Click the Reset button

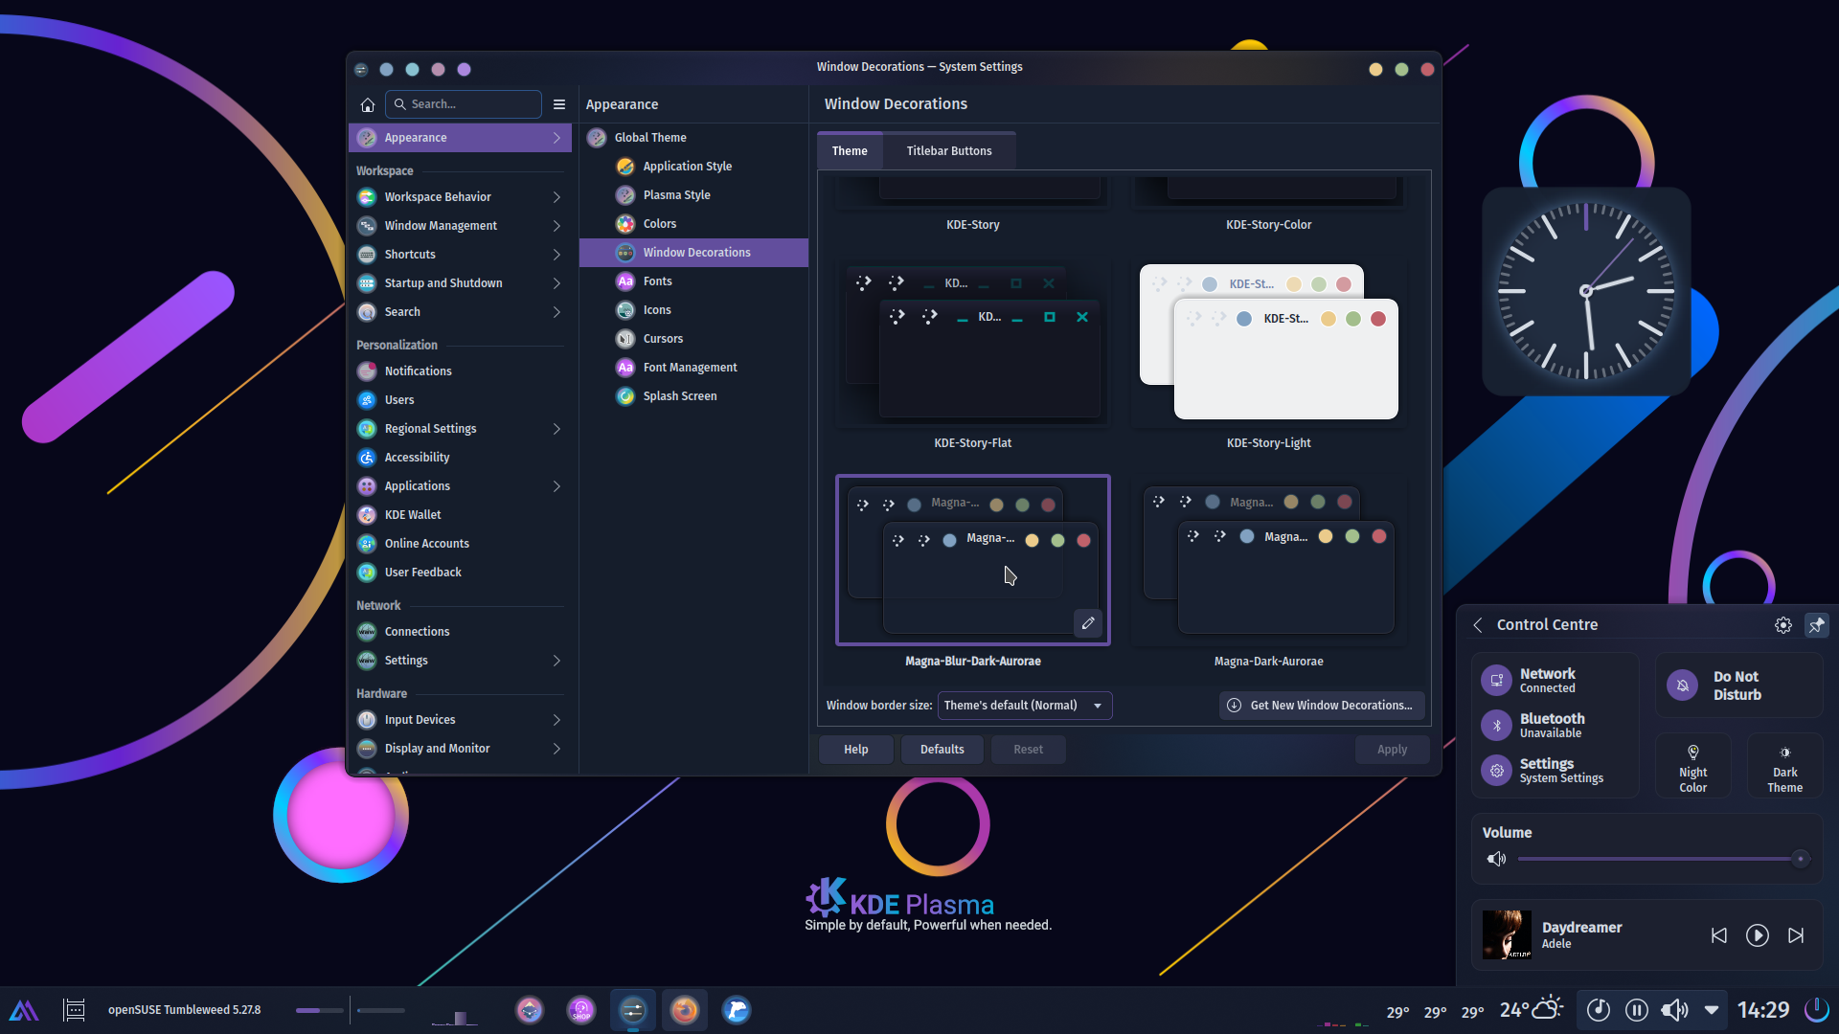coord(1029,750)
